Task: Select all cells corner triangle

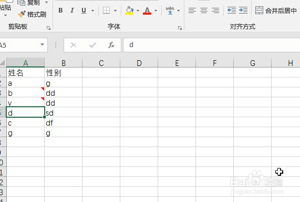Action: (3, 62)
